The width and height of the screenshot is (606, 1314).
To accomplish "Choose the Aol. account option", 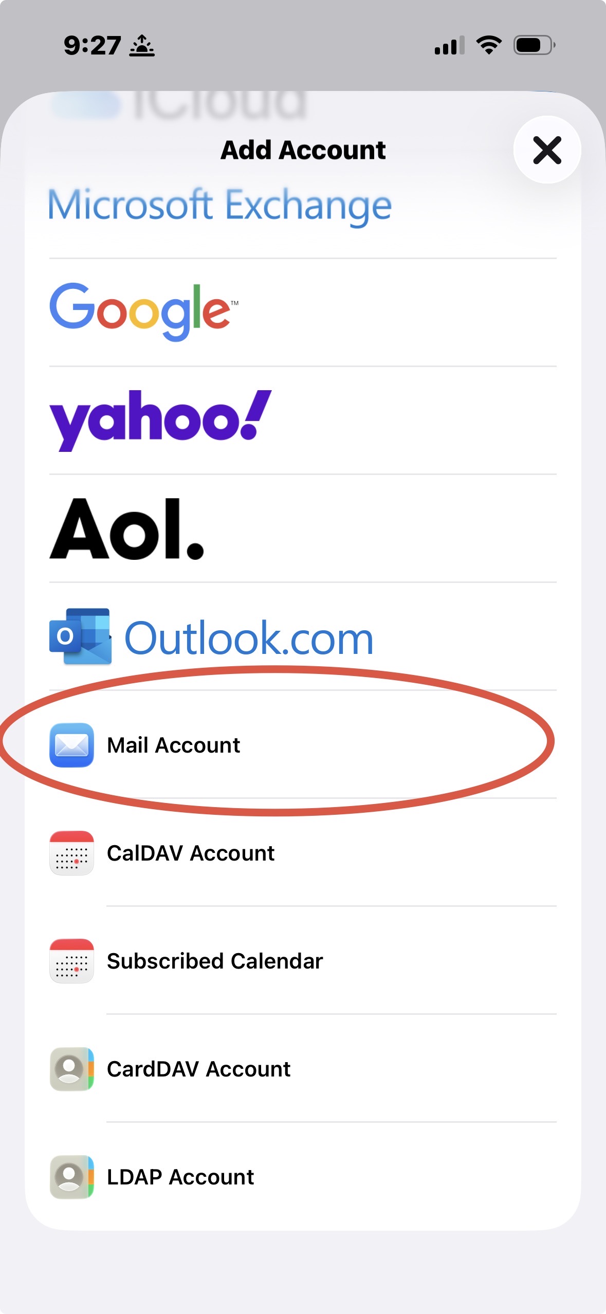I will pos(126,528).
